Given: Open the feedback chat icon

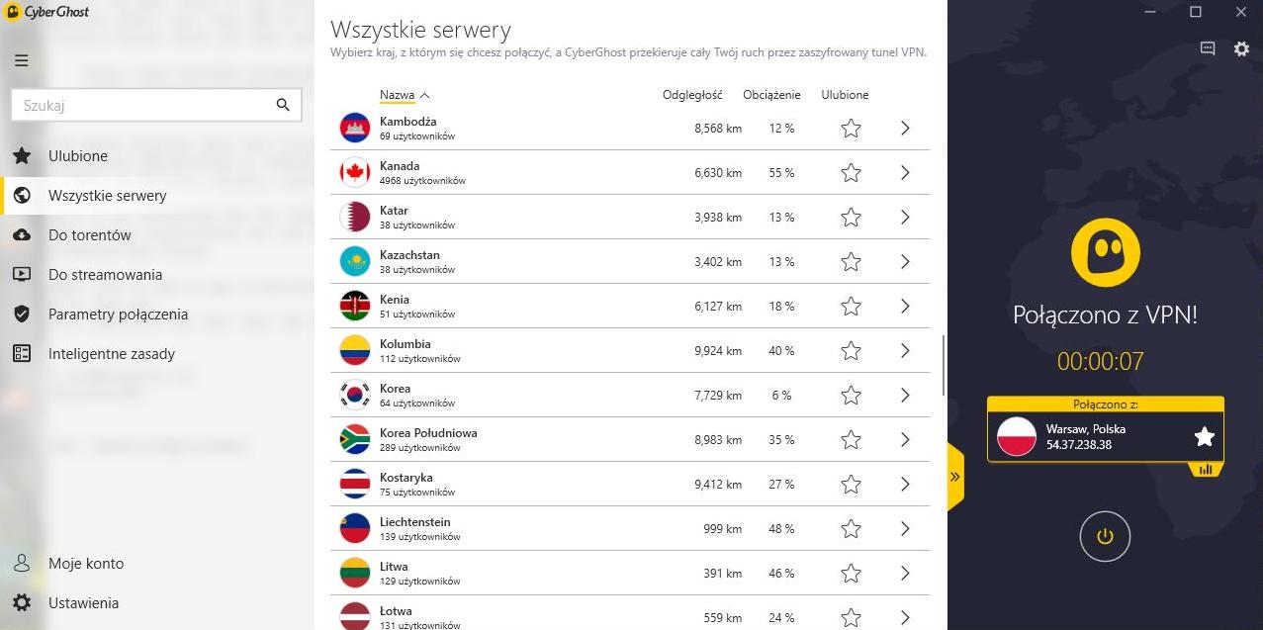Looking at the screenshot, I should pos(1207,48).
